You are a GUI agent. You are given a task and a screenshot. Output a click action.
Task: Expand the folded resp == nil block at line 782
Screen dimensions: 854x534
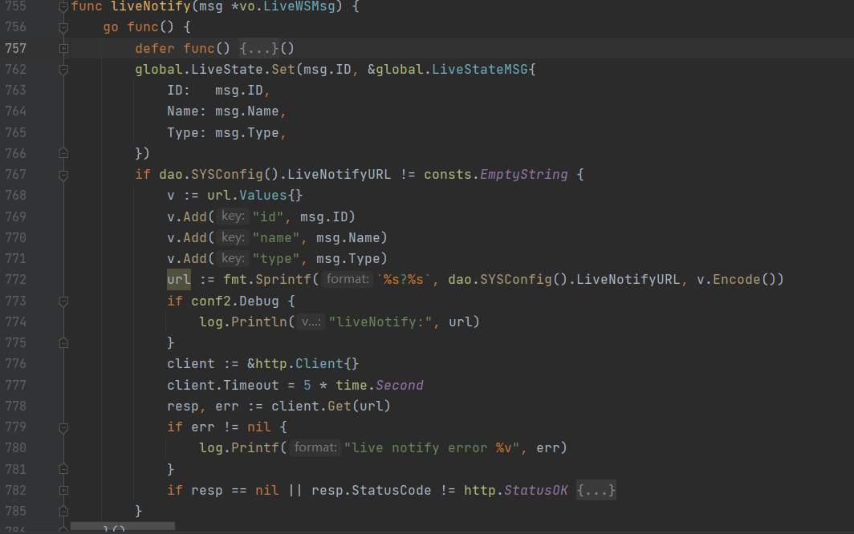point(63,491)
